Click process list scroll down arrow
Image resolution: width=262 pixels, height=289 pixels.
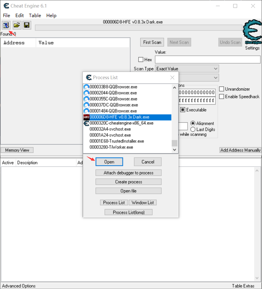point(175,150)
